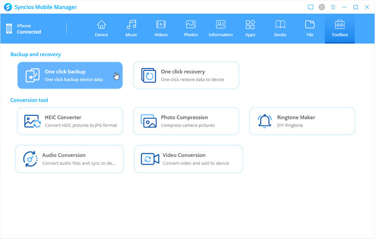
Task: Start the Ringtone Maker tool
Action: [302, 121]
